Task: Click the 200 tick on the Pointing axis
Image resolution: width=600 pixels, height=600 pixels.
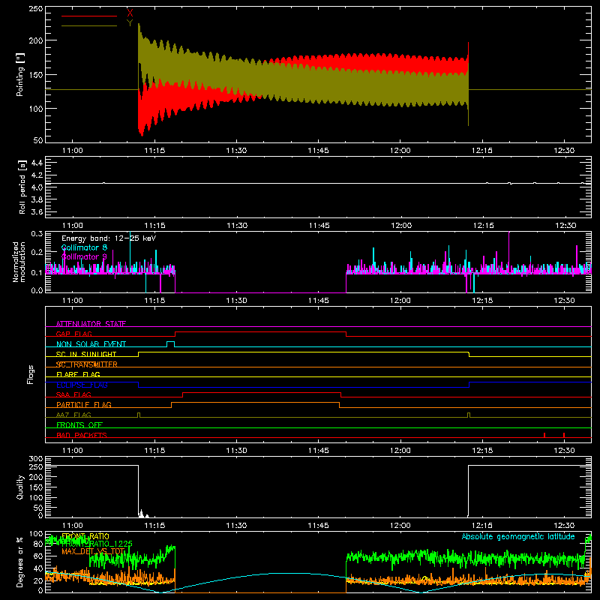Action: (x=36, y=40)
